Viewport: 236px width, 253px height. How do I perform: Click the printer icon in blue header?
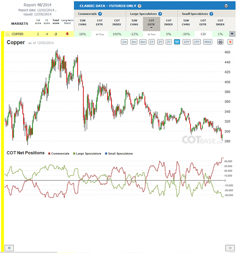[x=226, y=6]
